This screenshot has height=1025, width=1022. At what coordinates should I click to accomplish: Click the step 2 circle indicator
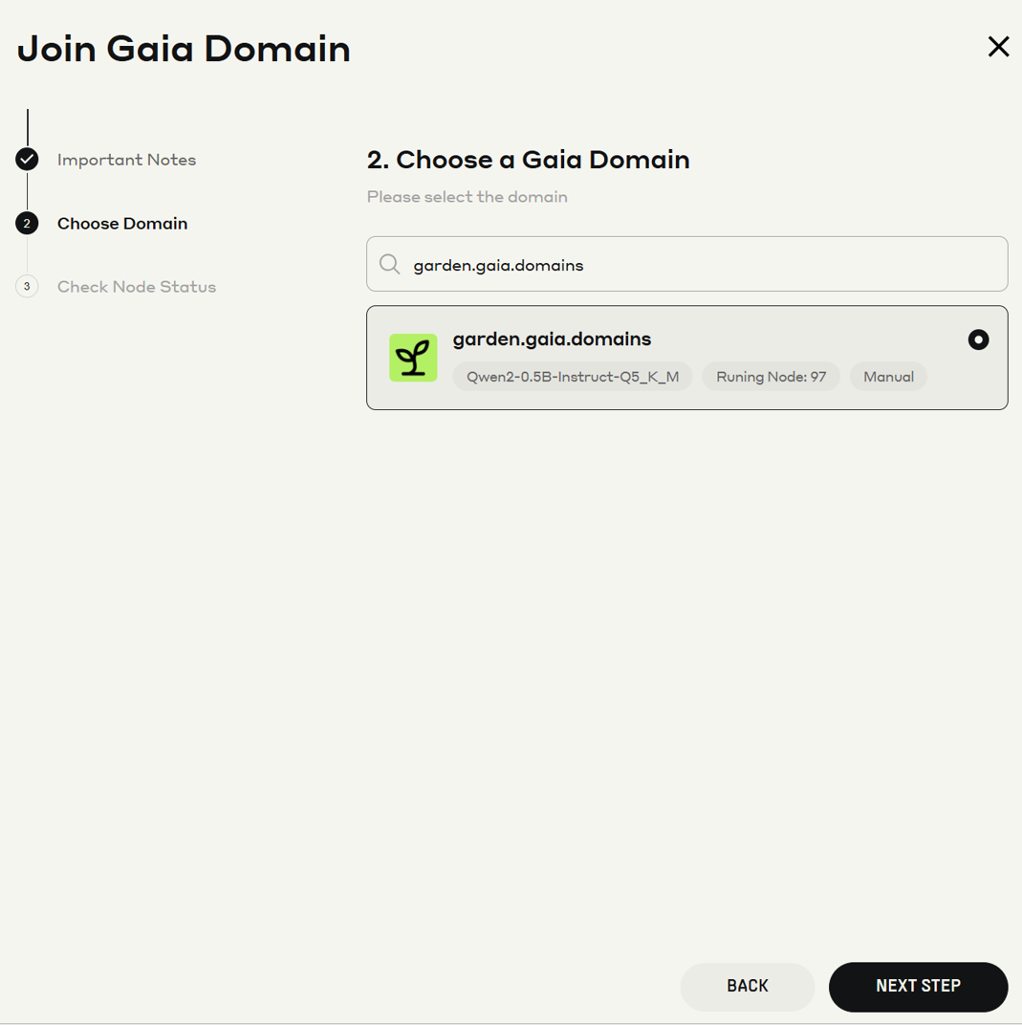[27, 224]
